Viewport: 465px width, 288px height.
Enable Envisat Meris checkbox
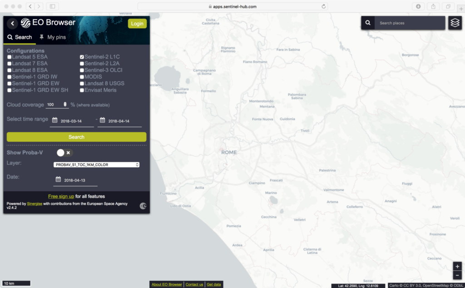(82, 90)
